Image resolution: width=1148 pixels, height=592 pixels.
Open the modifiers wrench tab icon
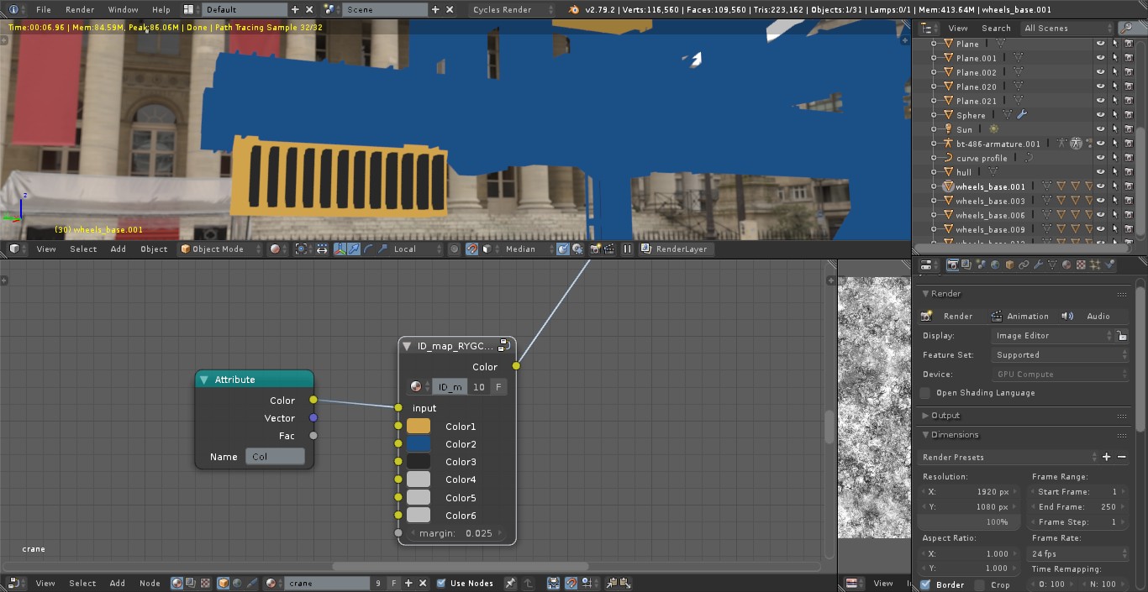tap(1038, 265)
